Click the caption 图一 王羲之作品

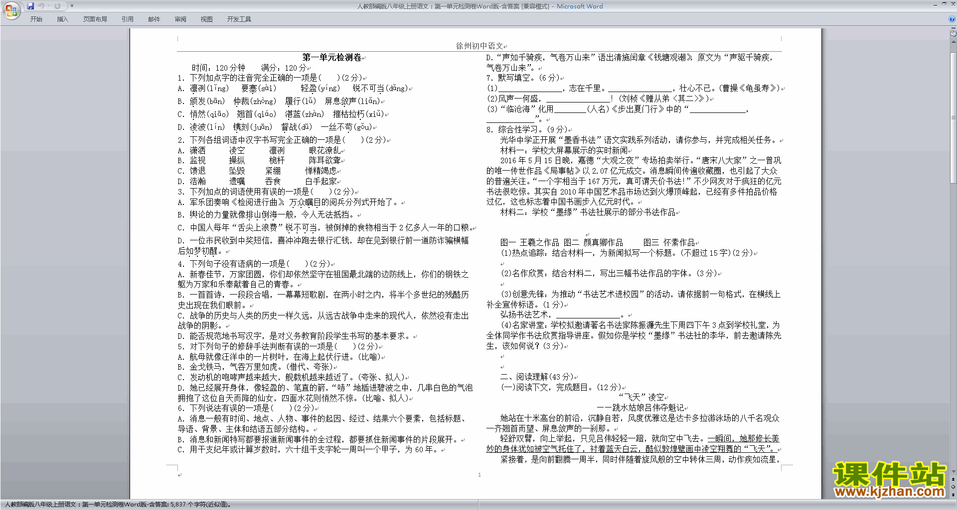coord(529,242)
